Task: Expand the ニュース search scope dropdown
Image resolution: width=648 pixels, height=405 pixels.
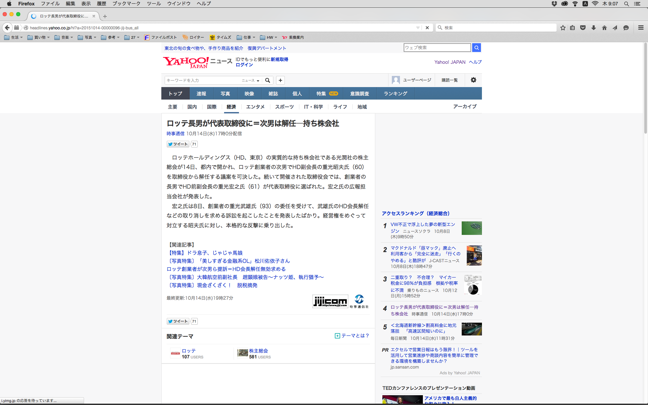Action: (250, 80)
